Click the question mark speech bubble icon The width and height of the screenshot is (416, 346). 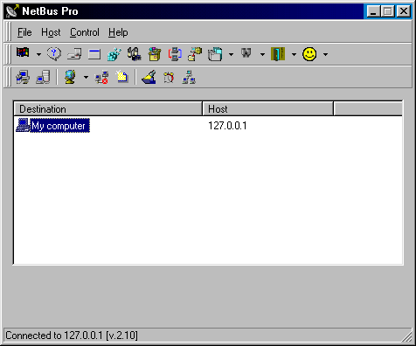(54, 54)
